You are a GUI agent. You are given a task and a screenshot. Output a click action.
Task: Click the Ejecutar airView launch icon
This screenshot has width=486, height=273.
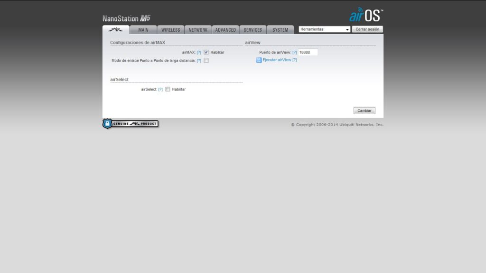[x=259, y=60]
